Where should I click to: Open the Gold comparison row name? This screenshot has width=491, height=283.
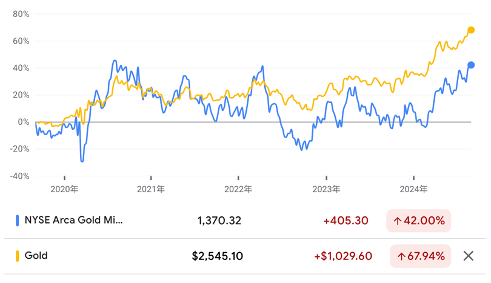pos(36,256)
